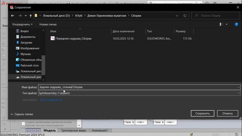This screenshot has width=242, height=136.
Task: Select 'Объемные объекты' in the navigation pane
Action: 29,60
